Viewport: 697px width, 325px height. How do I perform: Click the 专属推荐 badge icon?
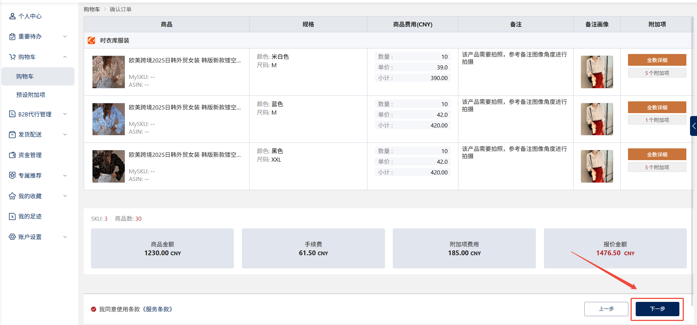pyautogui.click(x=12, y=176)
